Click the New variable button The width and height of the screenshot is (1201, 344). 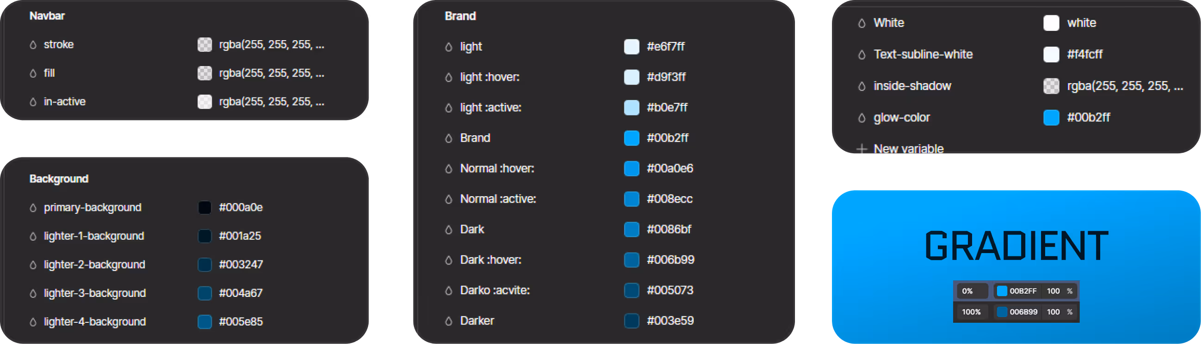[900, 149]
